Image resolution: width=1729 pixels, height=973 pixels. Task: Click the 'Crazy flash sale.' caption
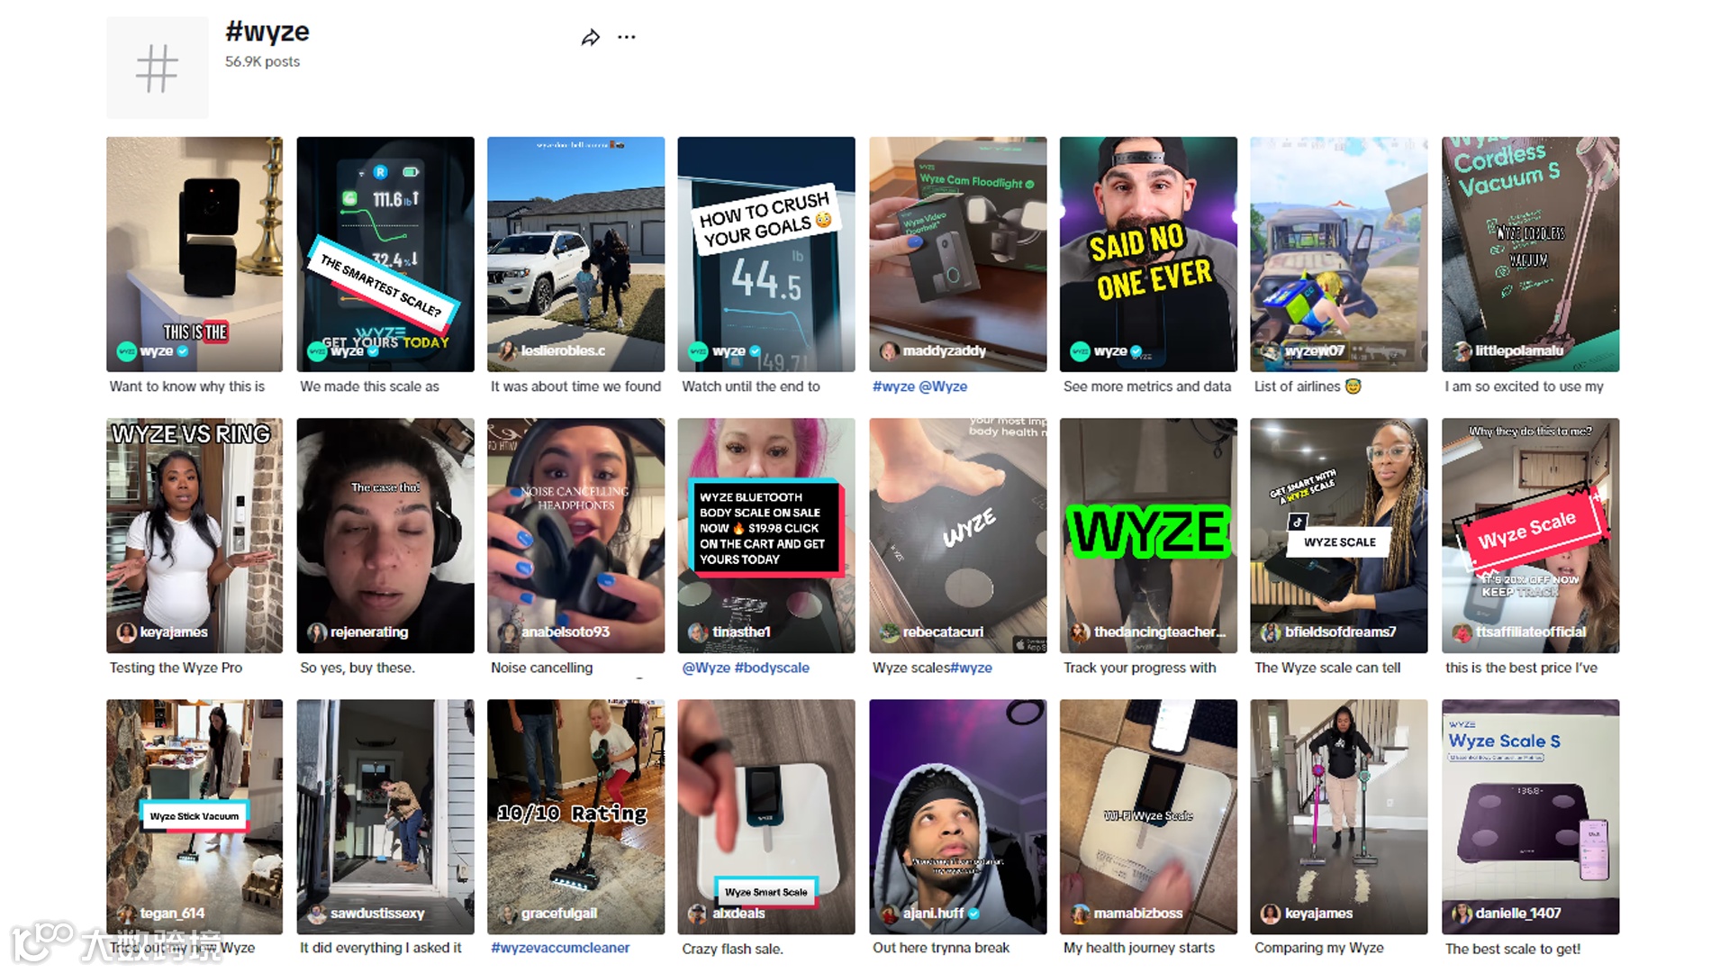pos(732,949)
